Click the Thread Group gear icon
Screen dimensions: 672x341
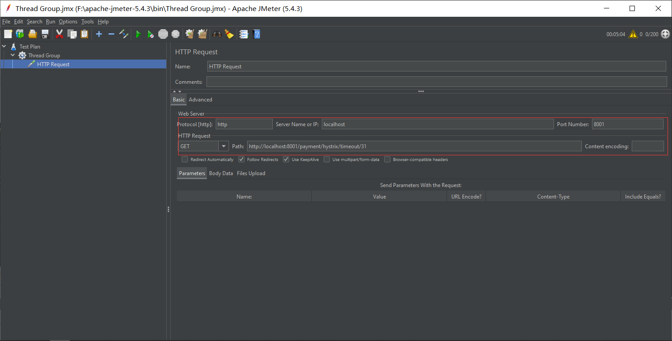click(22, 55)
